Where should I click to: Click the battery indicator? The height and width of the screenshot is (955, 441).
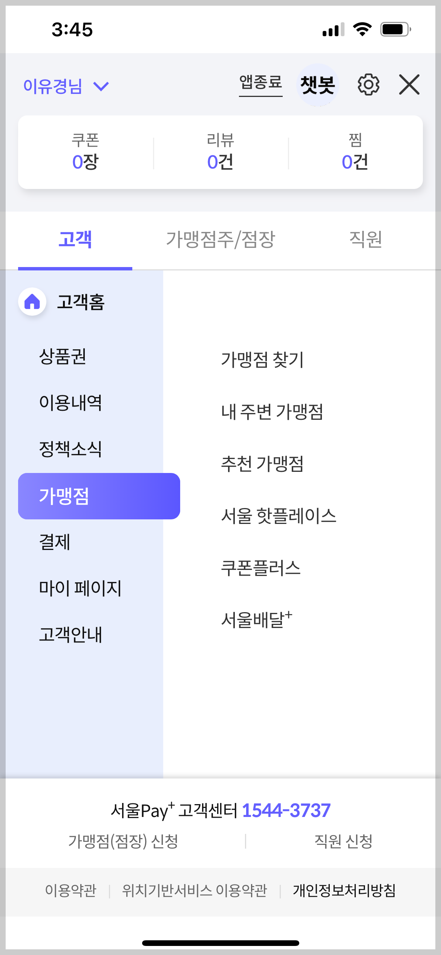pyautogui.click(x=394, y=29)
